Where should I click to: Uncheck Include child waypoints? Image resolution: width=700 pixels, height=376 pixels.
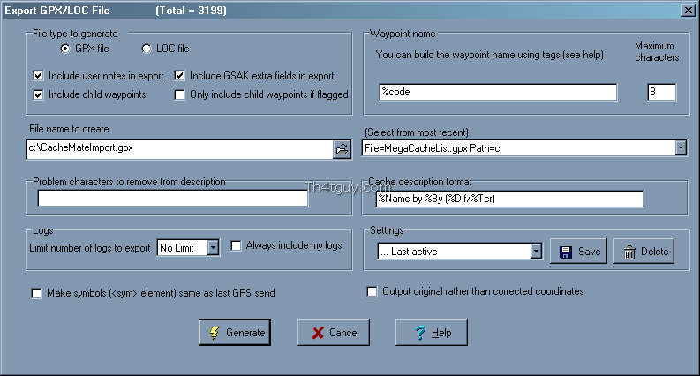pos(38,94)
